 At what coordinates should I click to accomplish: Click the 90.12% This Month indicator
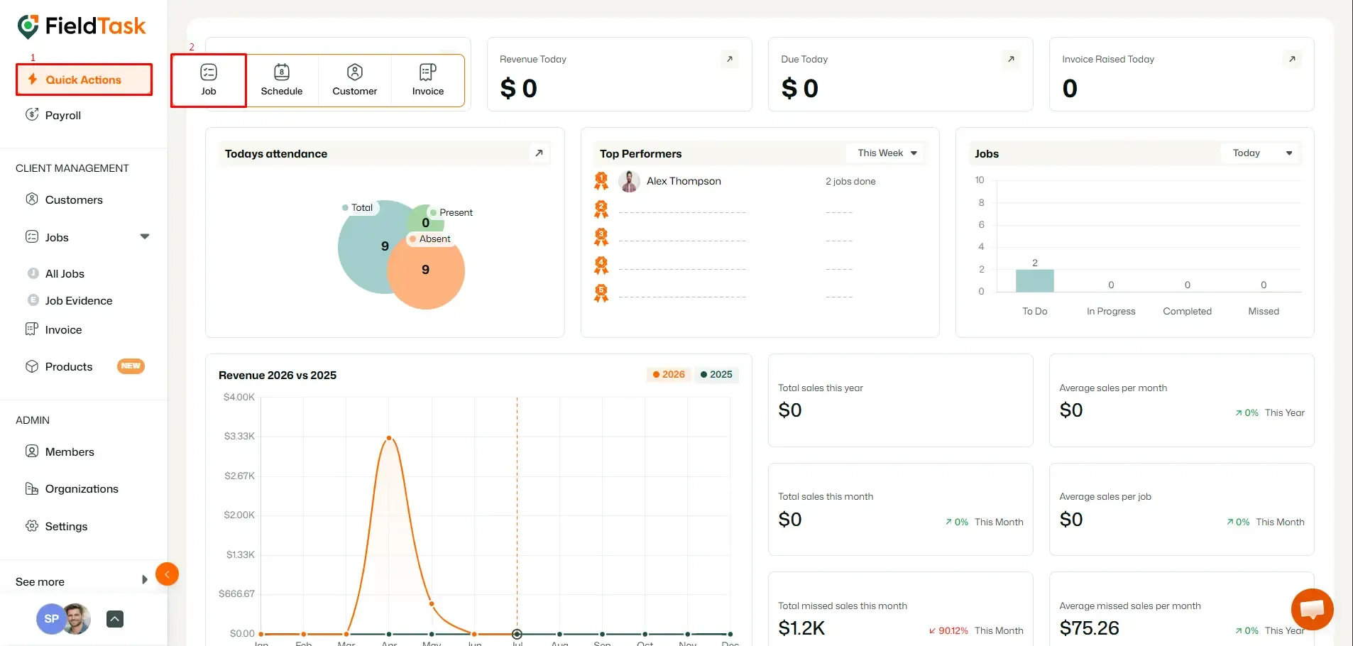(x=976, y=630)
